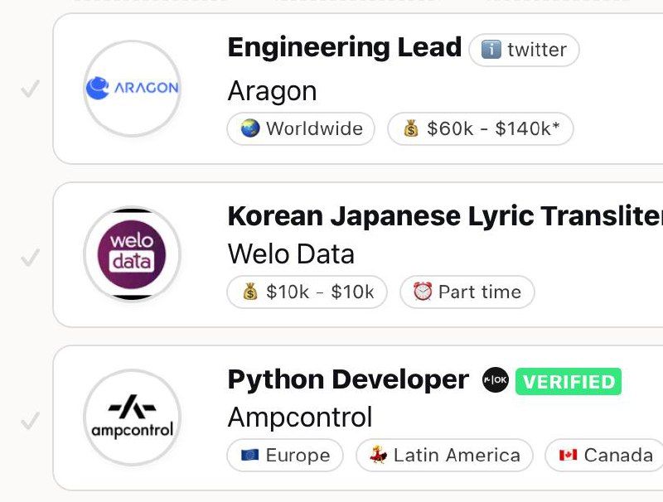The image size is (663, 502).
Task: Click the green VERIFIED badge
Action: pos(569,382)
